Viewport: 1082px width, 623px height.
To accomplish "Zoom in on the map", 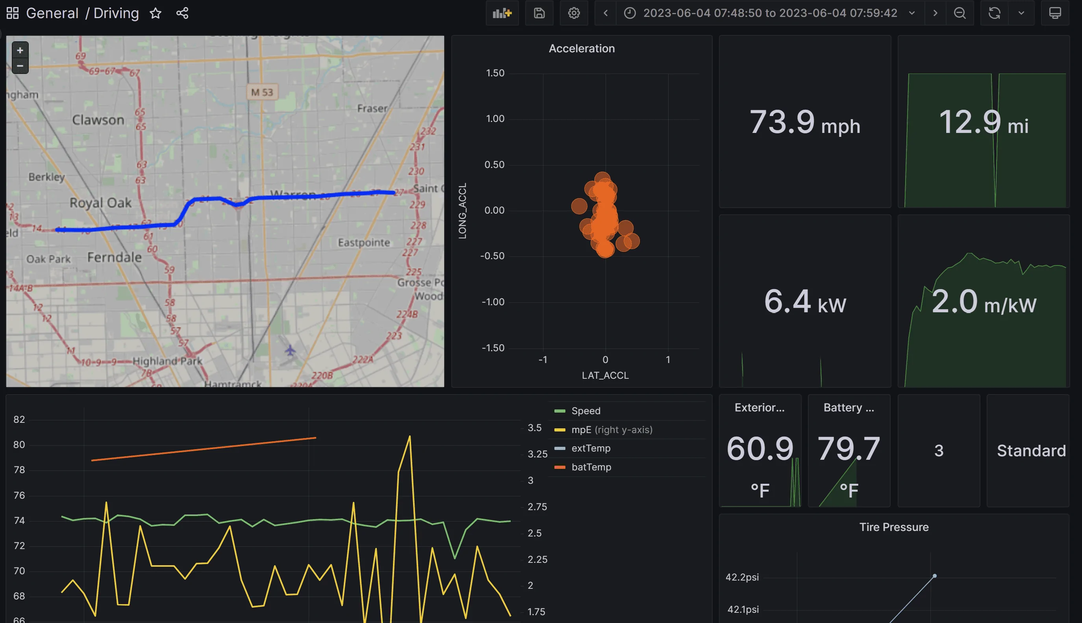I will 20,50.
